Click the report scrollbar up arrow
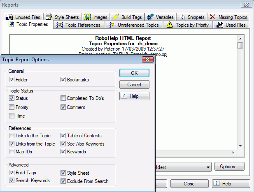Image resolution: width=254 pixels, height=192 pixels. pos(240,38)
